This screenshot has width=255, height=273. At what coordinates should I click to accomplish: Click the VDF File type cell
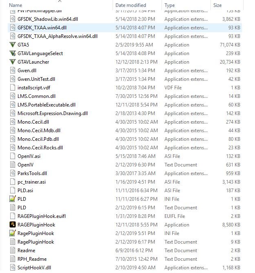tap(173, 88)
